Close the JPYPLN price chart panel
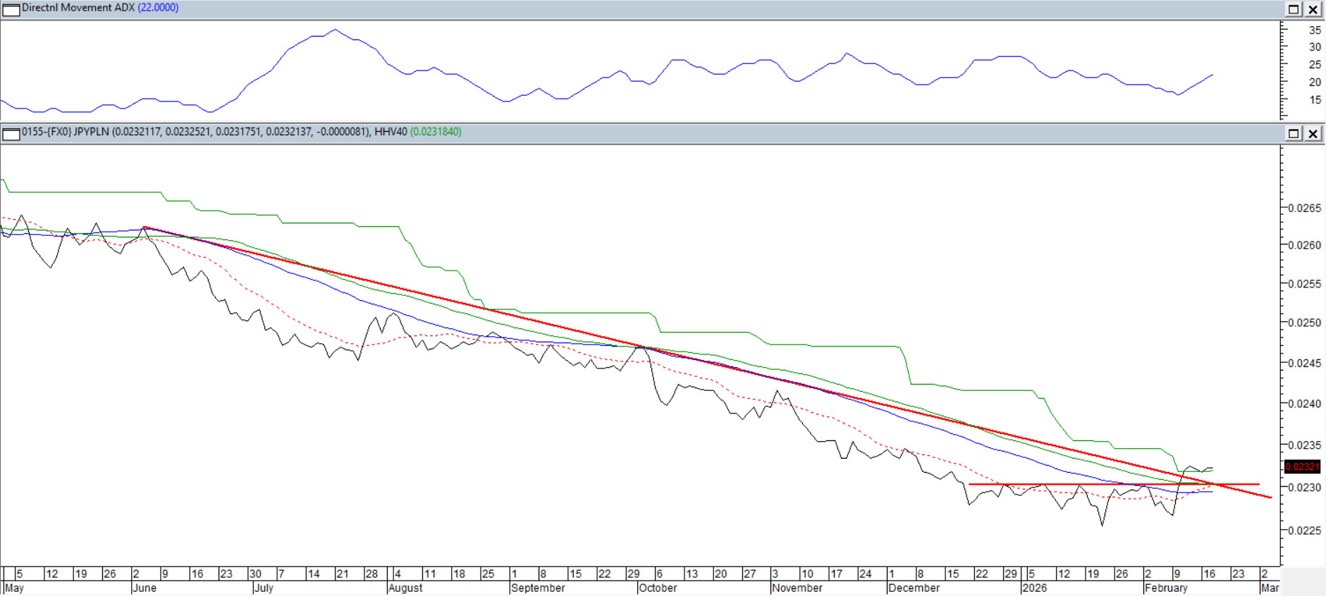1326x596 pixels. [x=1313, y=133]
